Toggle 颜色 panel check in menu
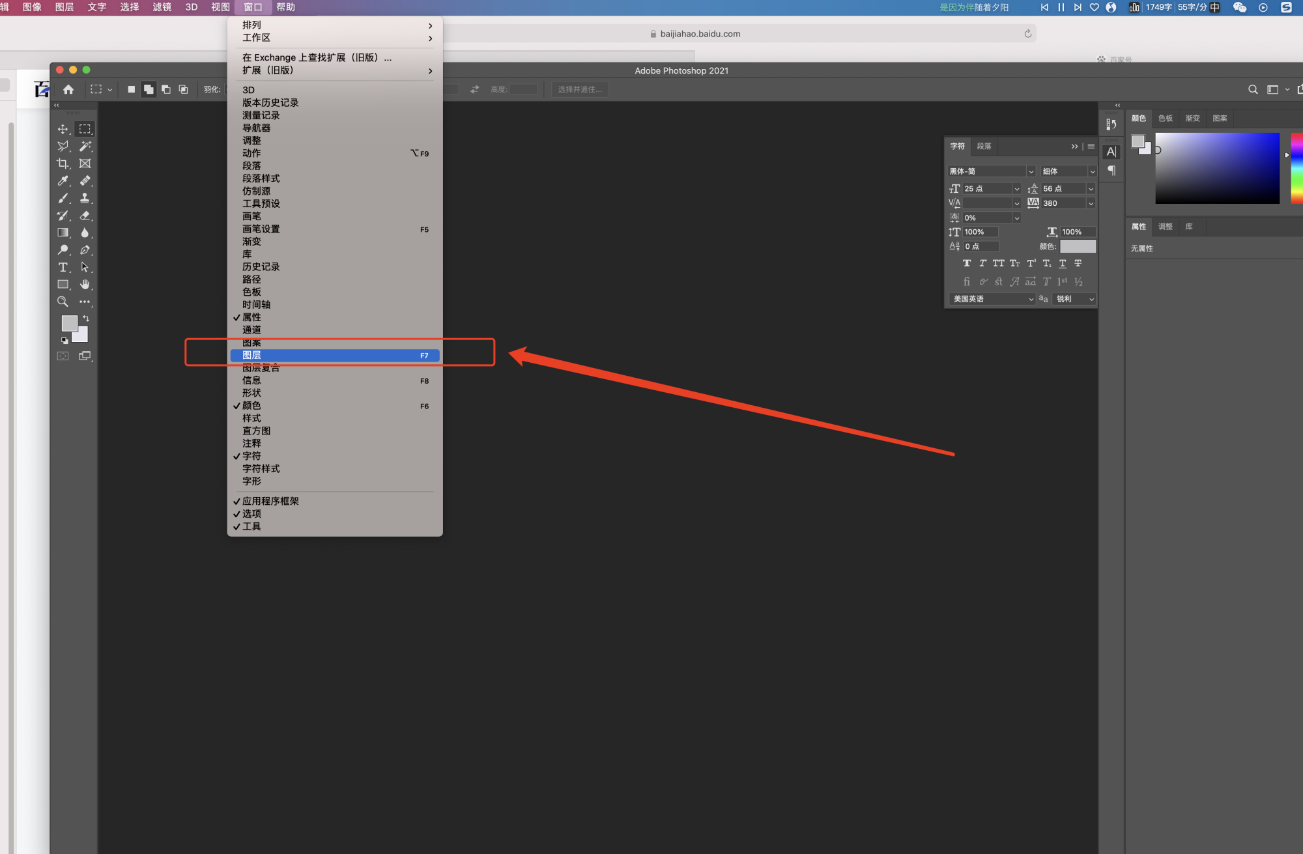 (x=252, y=406)
